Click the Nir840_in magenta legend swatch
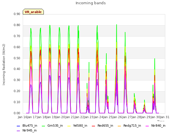The image size is (182, 136). [x=147, y=126]
